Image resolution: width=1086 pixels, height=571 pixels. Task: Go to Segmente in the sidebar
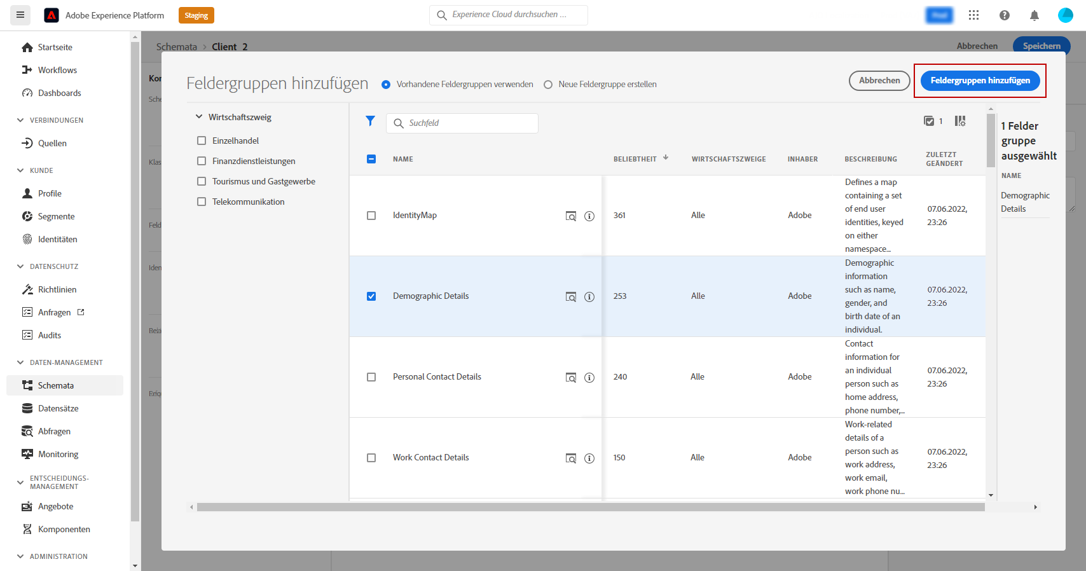[x=56, y=216]
